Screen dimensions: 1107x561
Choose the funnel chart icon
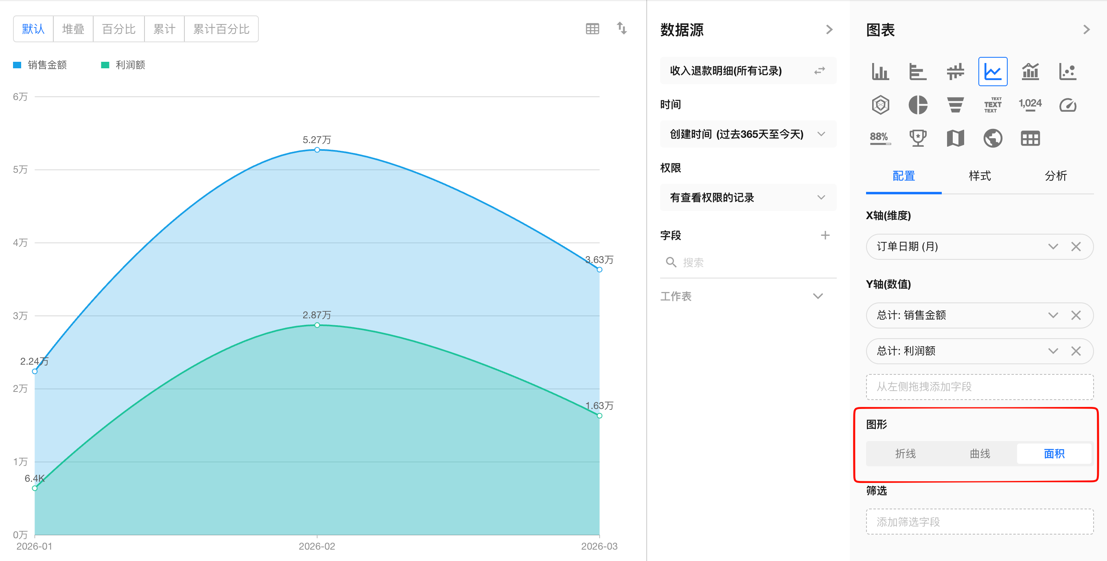955,105
